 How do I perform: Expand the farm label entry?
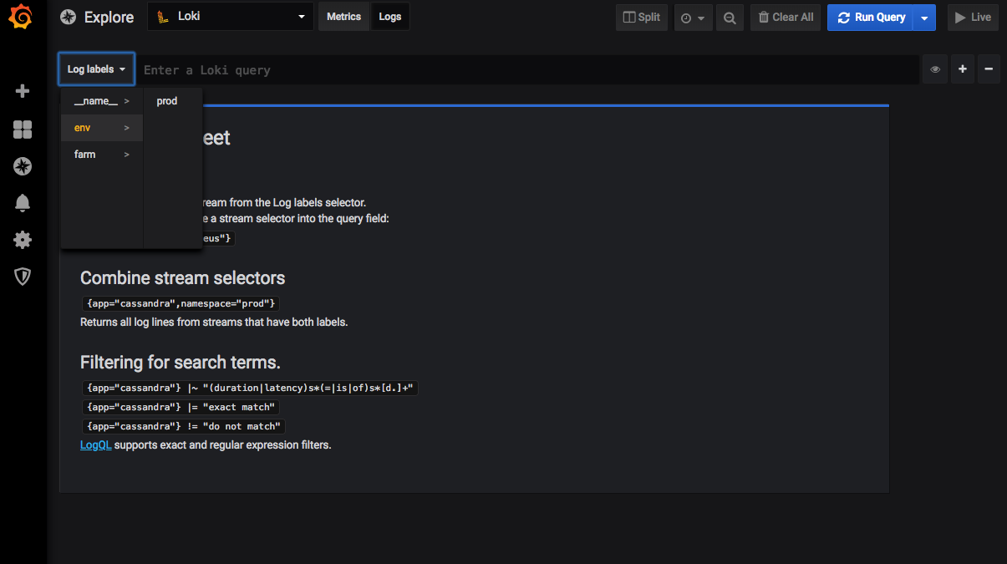(x=102, y=155)
